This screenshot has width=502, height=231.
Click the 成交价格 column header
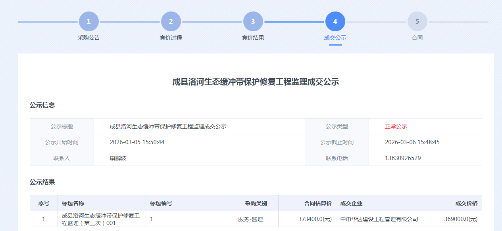pyautogui.click(x=466, y=203)
